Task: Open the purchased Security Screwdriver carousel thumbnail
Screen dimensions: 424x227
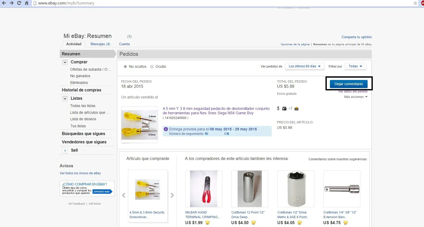Action: click(x=148, y=189)
